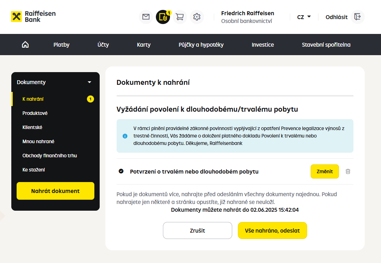Click Potvrzení o trvalém nebo dlouhodobém pobytu text
381x263 pixels.
194,171
